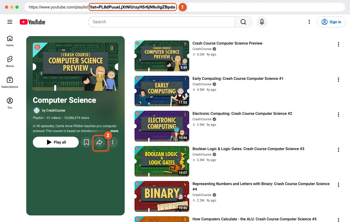The width and height of the screenshot is (350, 222).
Task: Open Subscriptions in sidebar
Action: pyautogui.click(x=10, y=82)
